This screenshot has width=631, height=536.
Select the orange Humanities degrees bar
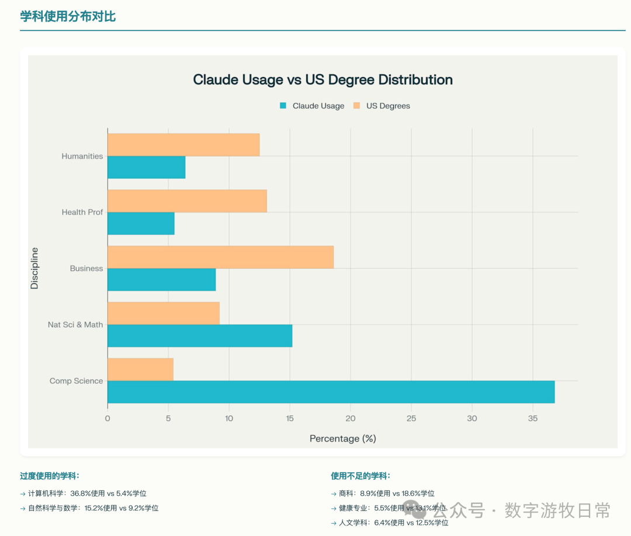(183, 145)
